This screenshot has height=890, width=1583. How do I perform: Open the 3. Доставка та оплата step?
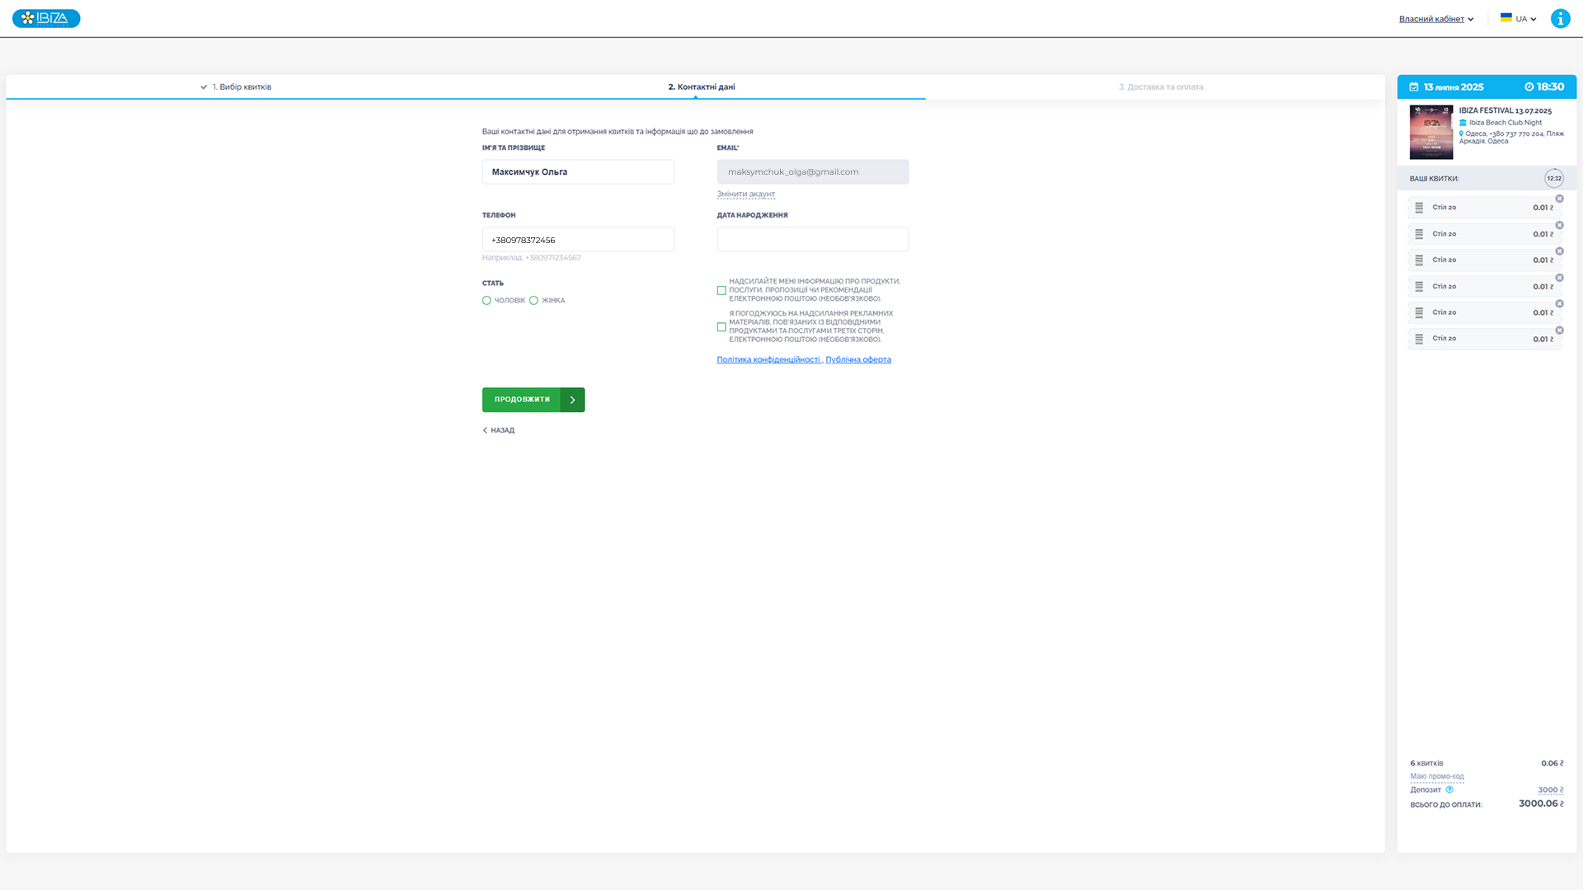tap(1160, 87)
